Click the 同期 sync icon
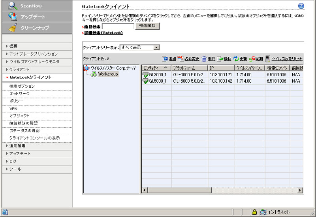 252,58
